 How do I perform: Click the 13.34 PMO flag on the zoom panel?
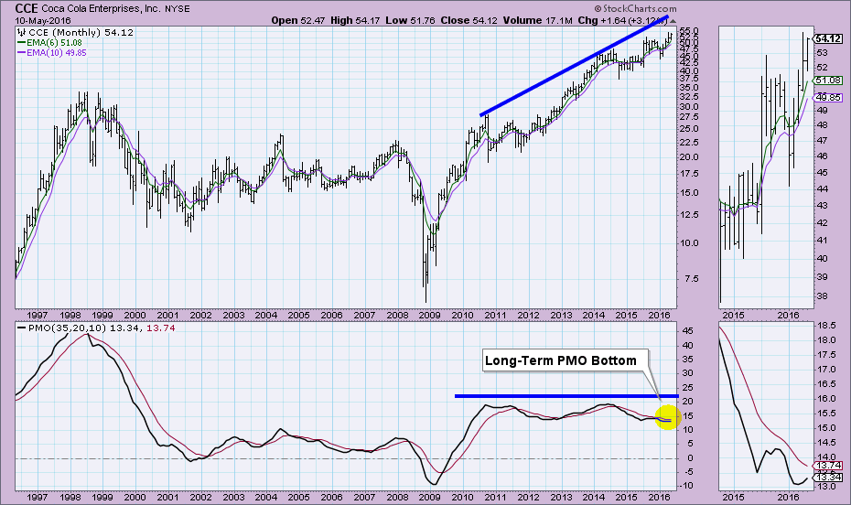tap(828, 477)
